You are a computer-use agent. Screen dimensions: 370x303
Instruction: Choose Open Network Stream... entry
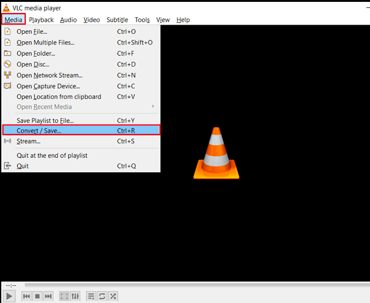pyautogui.click(x=81, y=75)
